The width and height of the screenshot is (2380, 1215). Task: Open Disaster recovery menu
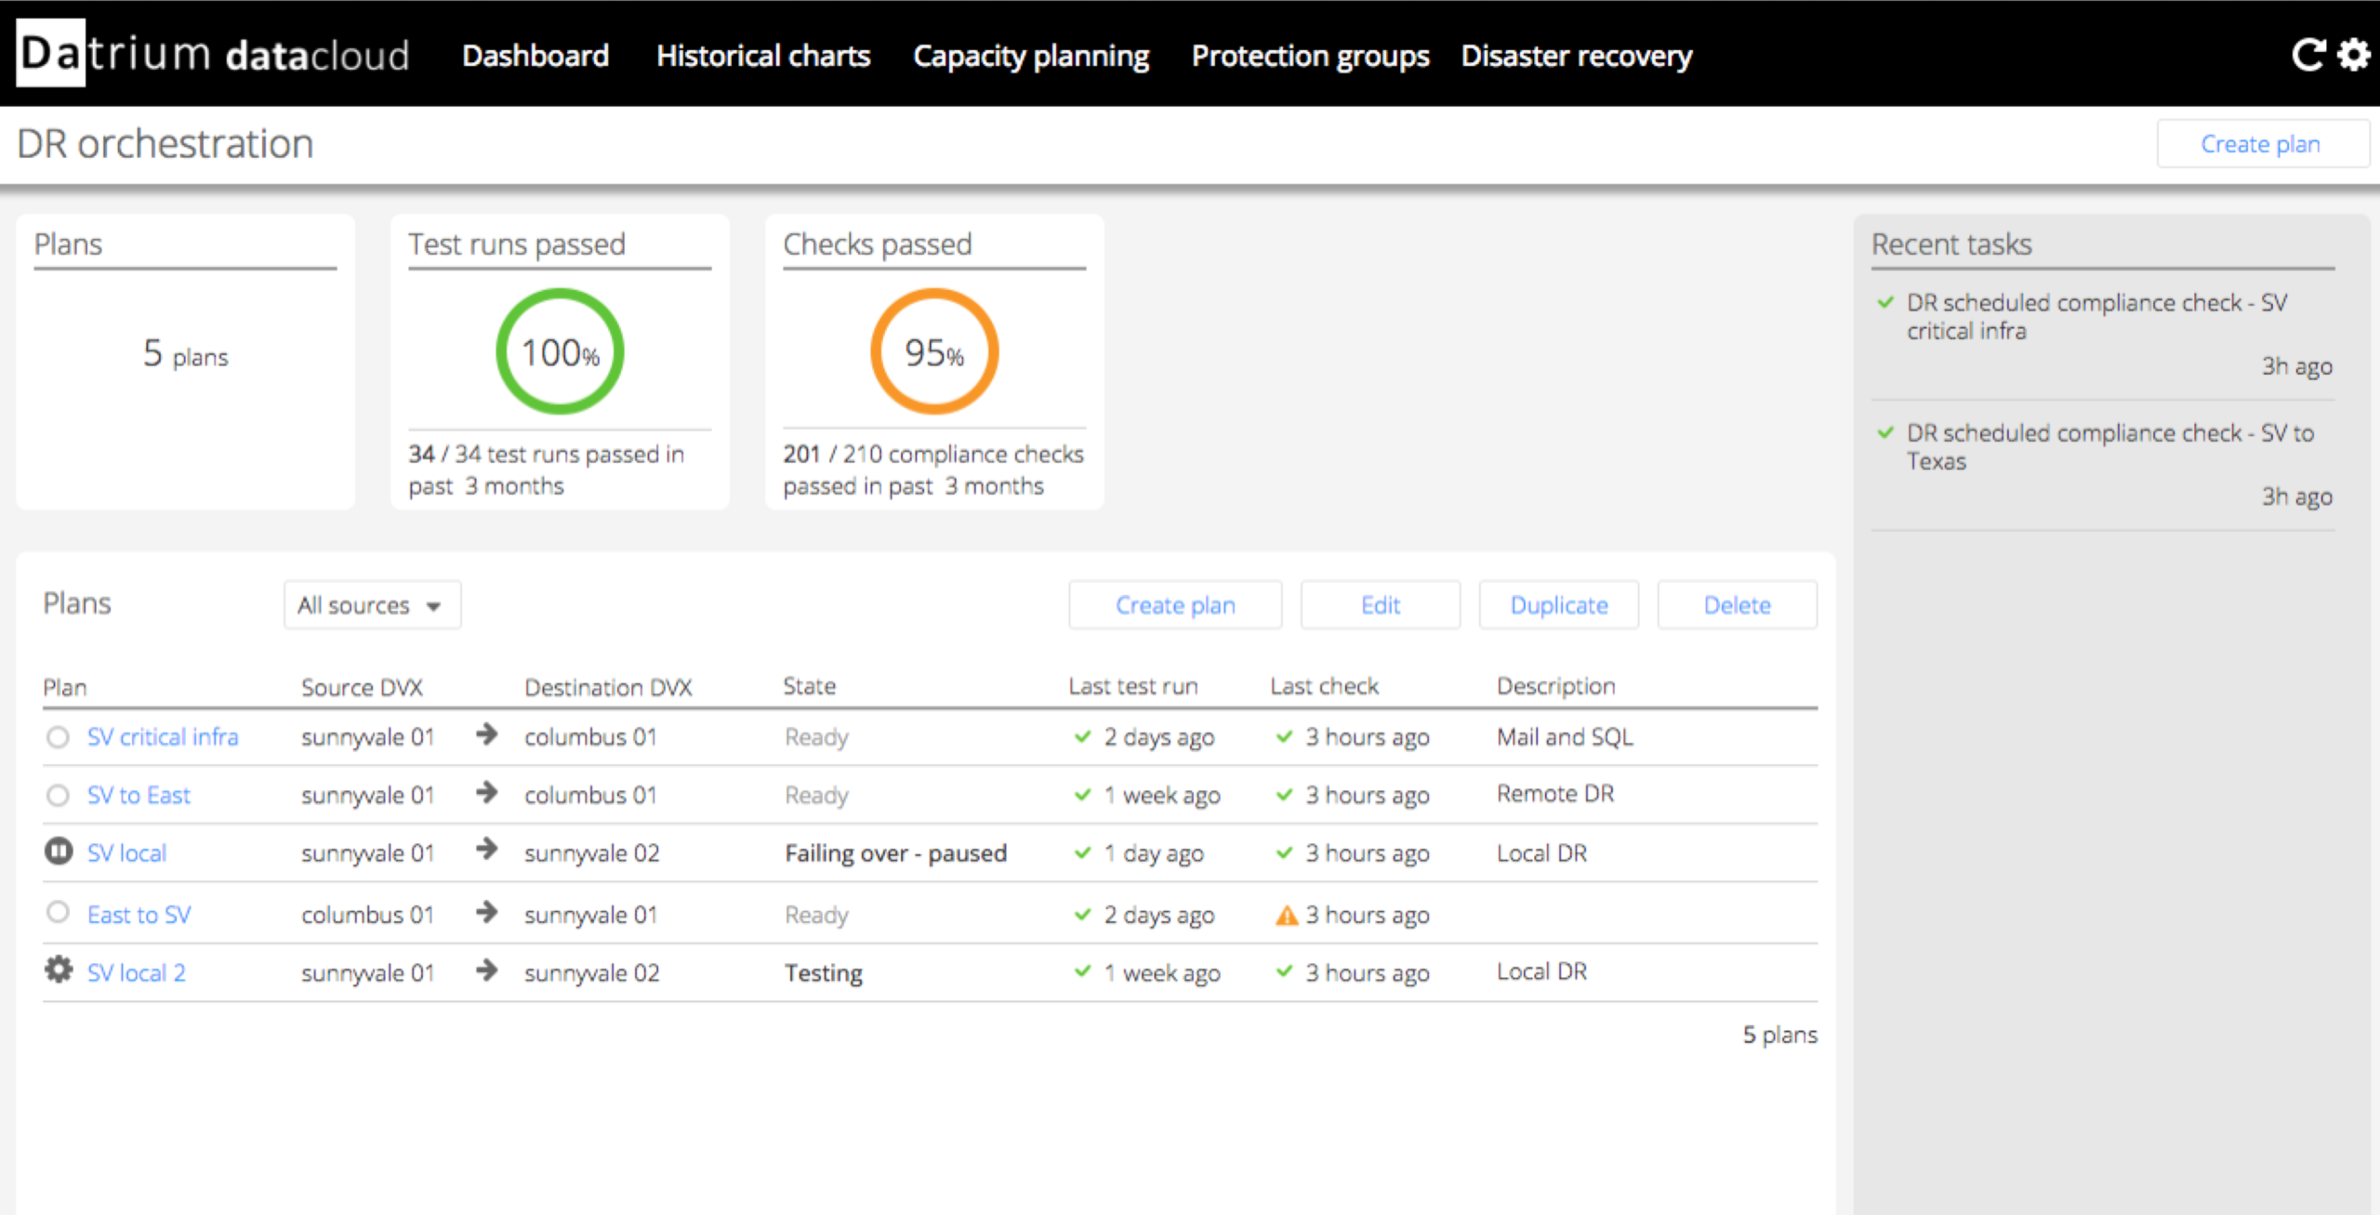pos(1577,56)
